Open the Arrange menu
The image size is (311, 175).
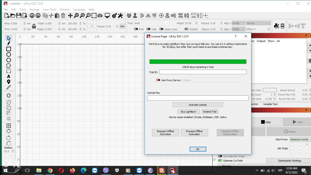tap(34, 9)
